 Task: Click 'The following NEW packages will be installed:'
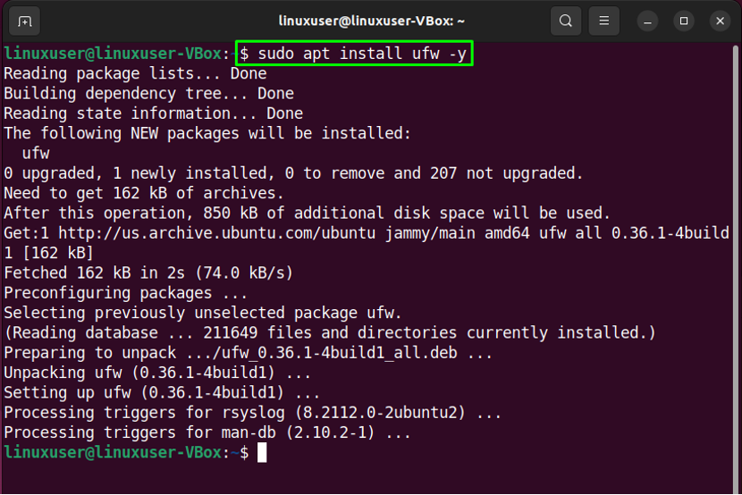pos(207,133)
